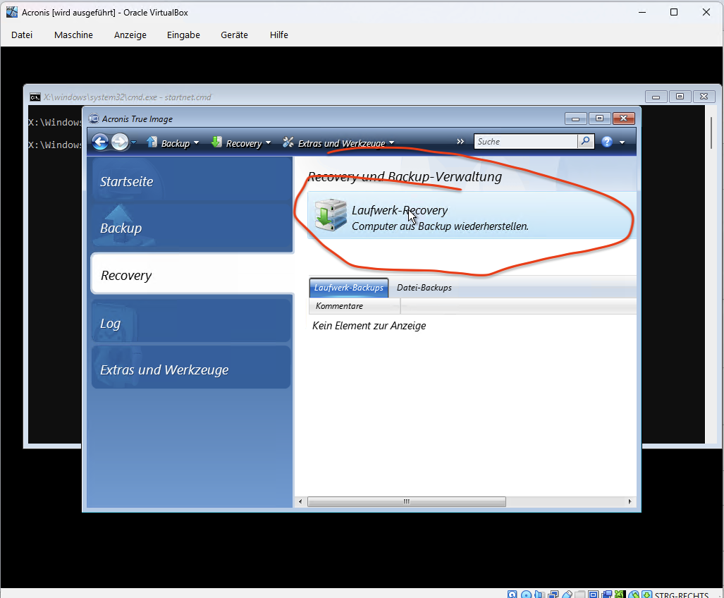Open the Recovery toolbar dropdown
Image resolution: width=724 pixels, height=598 pixels.
(240, 142)
